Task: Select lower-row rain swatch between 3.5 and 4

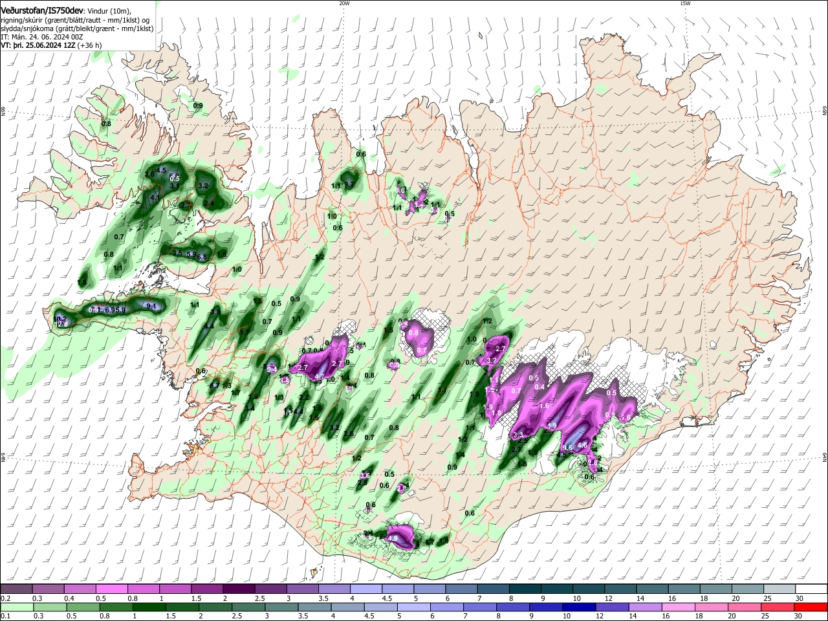Action: point(315,607)
